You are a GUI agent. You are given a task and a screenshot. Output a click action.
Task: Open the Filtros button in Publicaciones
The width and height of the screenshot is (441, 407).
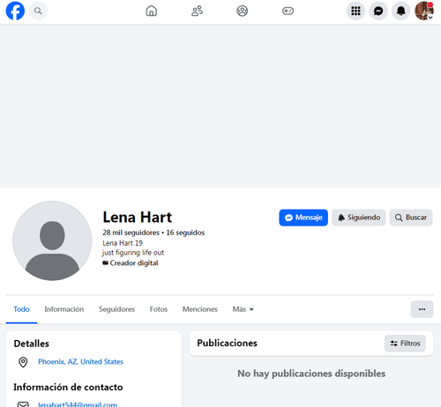(405, 344)
